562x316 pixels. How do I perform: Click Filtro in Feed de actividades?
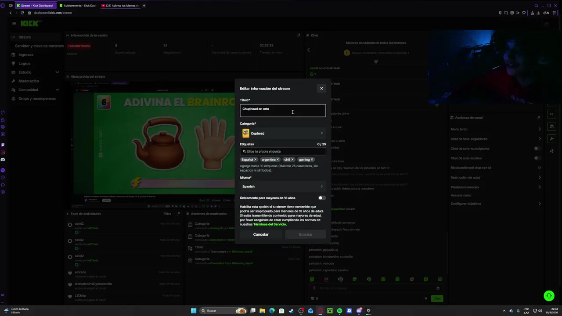click(x=167, y=214)
